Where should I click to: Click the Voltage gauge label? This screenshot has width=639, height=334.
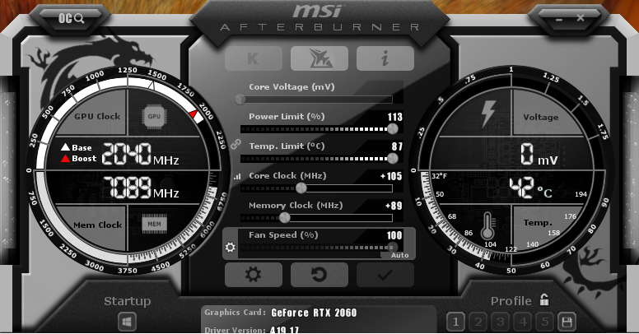(541, 118)
